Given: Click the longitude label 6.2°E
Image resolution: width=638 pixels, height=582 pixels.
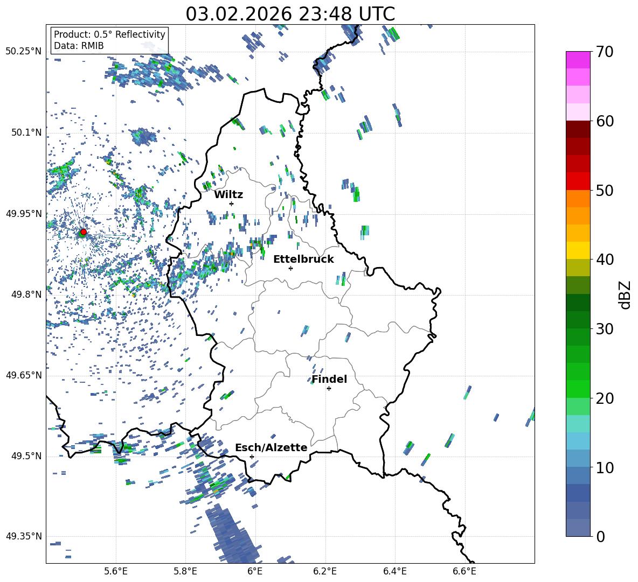Looking at the screenshot, I should click(x=325, y=572).
